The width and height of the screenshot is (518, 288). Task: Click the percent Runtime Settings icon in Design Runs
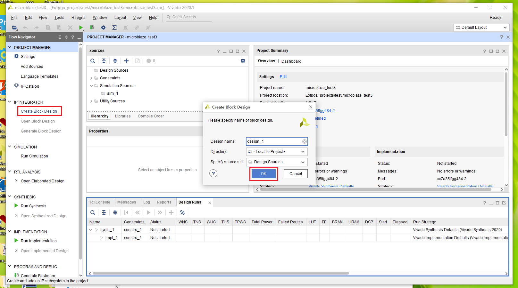click(x=182, y=212)
